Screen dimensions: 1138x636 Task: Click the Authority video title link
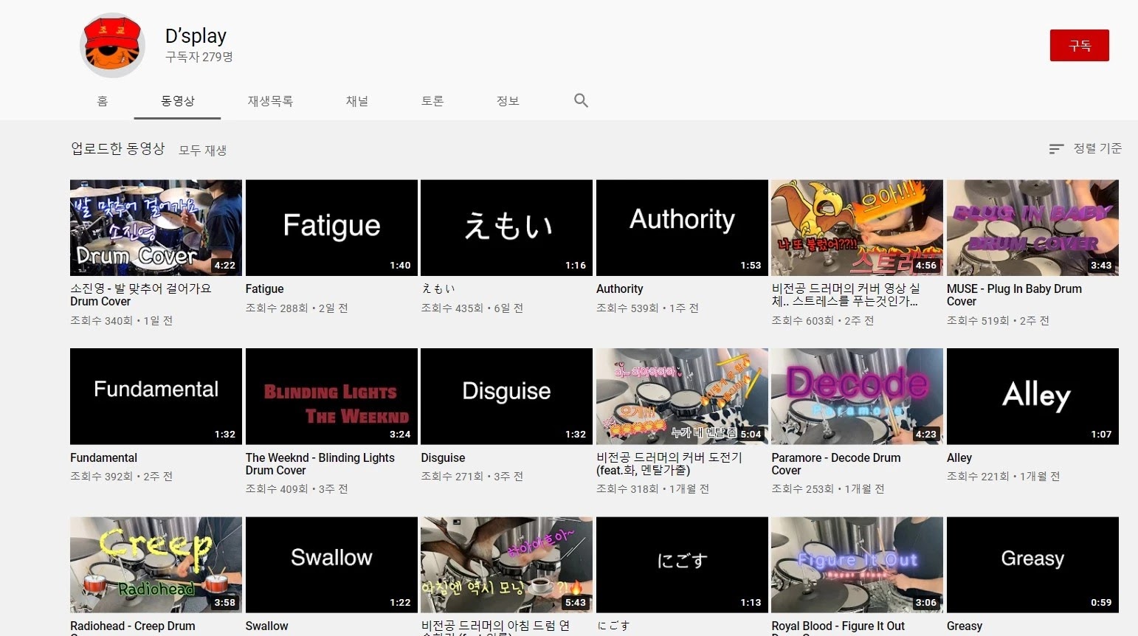coord(619,288)
